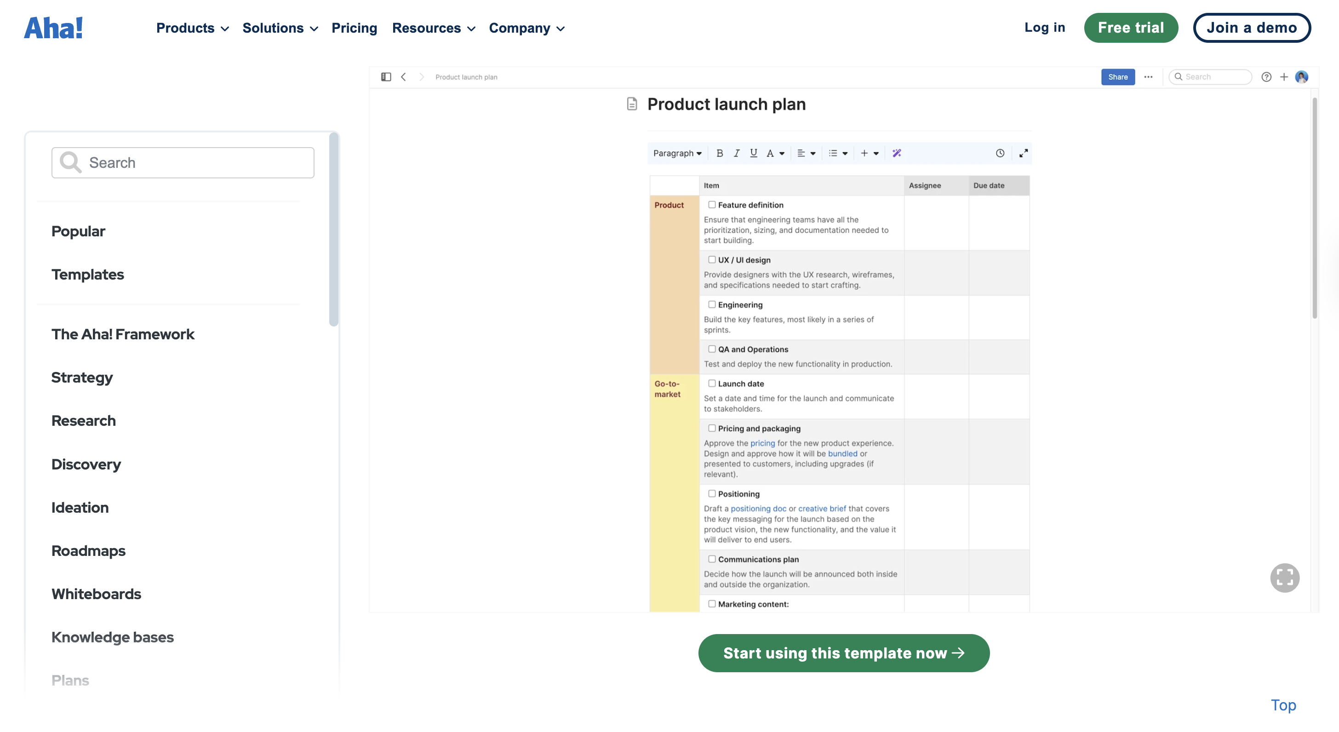1339x732 pixels.
Task: Check the Engineering checkbox
Action: 712,304
